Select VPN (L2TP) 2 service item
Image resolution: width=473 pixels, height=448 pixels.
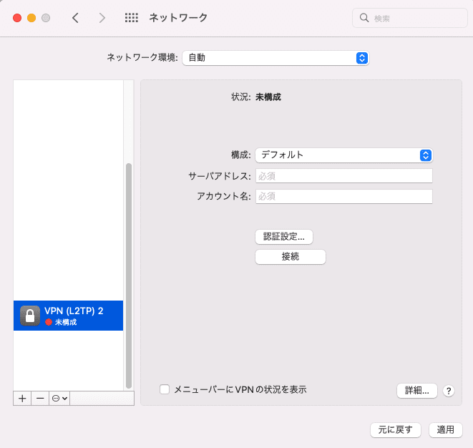pos(68,316)
